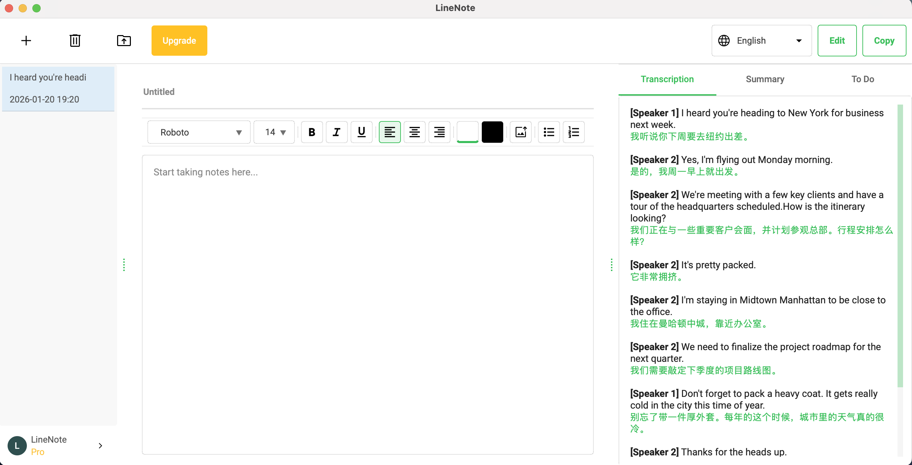Screen dimensions: 912x465
Task: Toggle underline formatting
Action: pyautogui.click(x=361, y=132)
